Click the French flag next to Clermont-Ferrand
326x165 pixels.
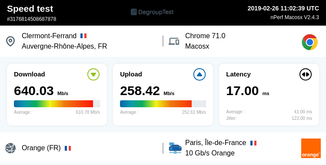(83, 36)
